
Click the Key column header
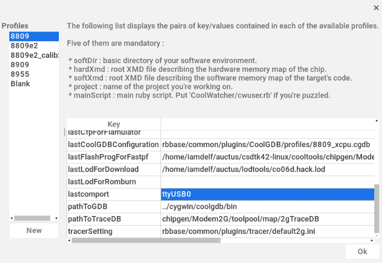click(114, 124)
